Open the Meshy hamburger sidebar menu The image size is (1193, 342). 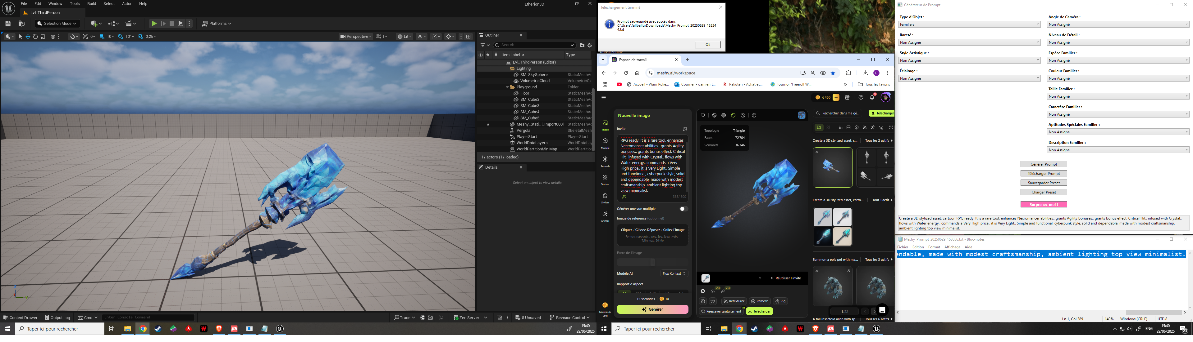(603, 98)
